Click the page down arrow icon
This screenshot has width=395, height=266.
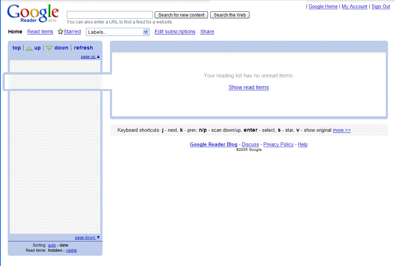98,237
